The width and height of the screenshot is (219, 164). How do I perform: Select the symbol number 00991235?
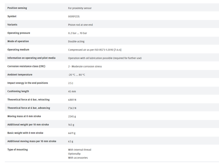click(x=74, y=16)
